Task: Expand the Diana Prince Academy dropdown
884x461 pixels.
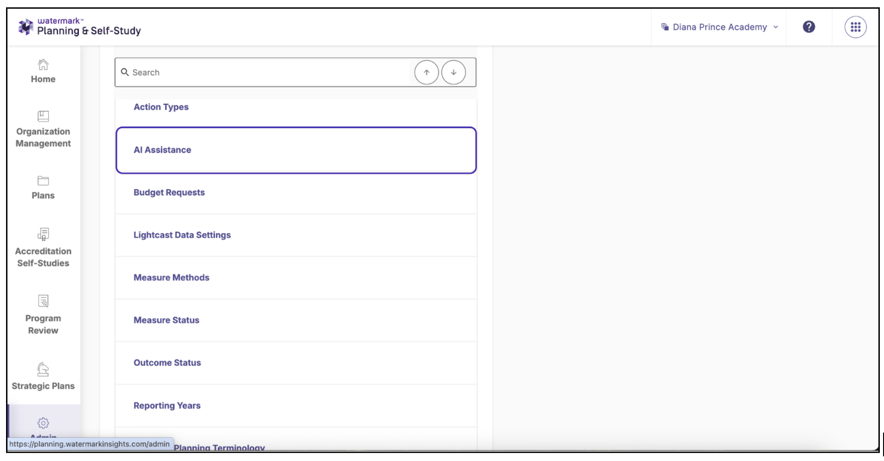Action: pos(720,27)
